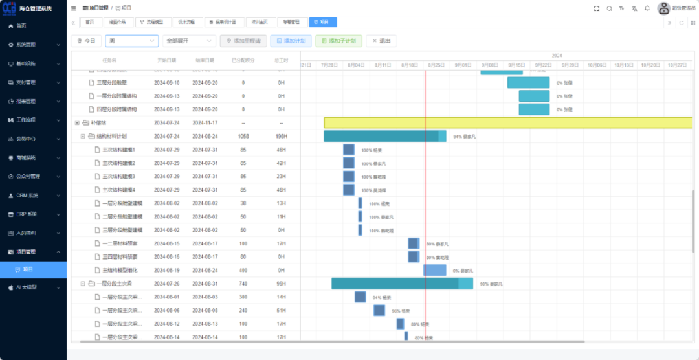Click the hamburger menu collapse icon
This screenshot has width=699, height=360.
click(73, 8)
